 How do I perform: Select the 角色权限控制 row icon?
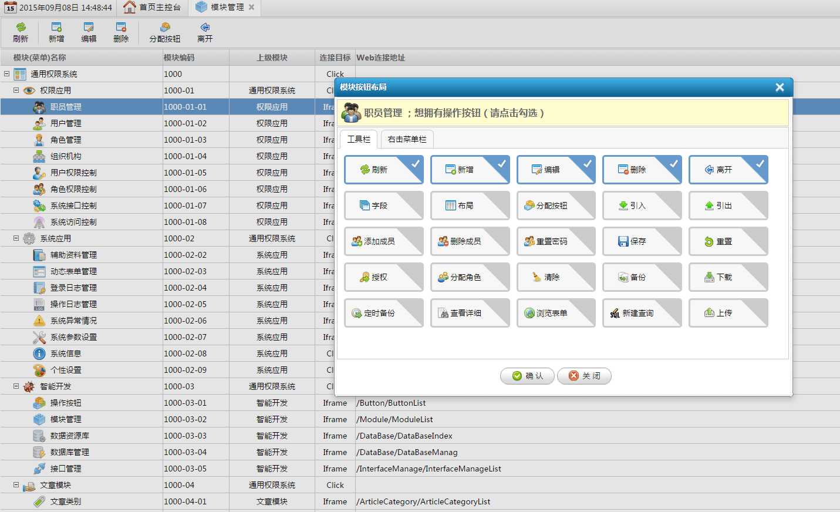(x=39, y=189)
